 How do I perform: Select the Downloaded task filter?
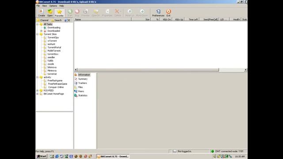coord(54,31)
